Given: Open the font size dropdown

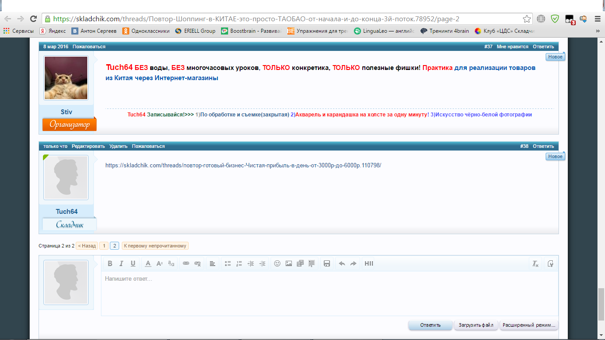Looking at the screenshot, I should (159, 263).
